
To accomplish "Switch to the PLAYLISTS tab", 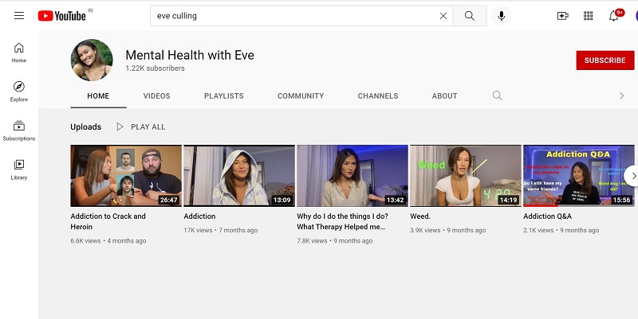I will click(x=224, y=96).
